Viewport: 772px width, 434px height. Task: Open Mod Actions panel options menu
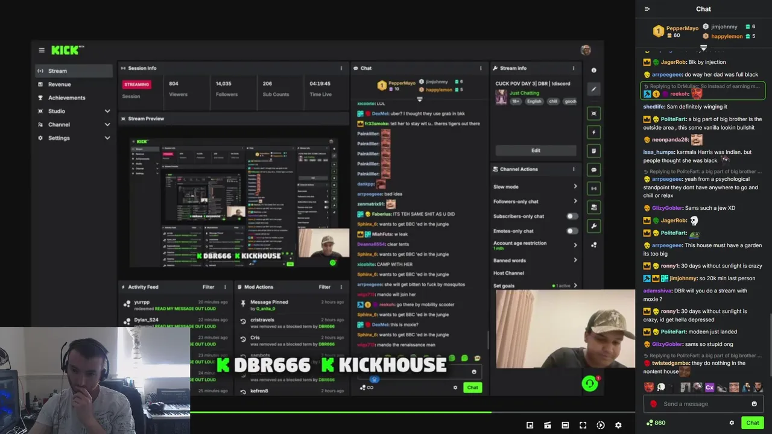point(341,287)
